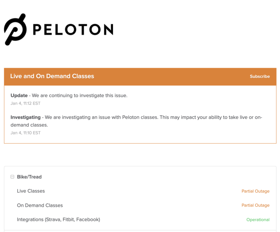
Task: Select the On Demand Classes component
Action: (x=40, y=205)
